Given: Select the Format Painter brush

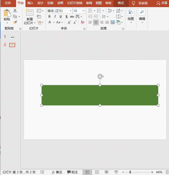Looking at the screenshot, I should 15,22.
